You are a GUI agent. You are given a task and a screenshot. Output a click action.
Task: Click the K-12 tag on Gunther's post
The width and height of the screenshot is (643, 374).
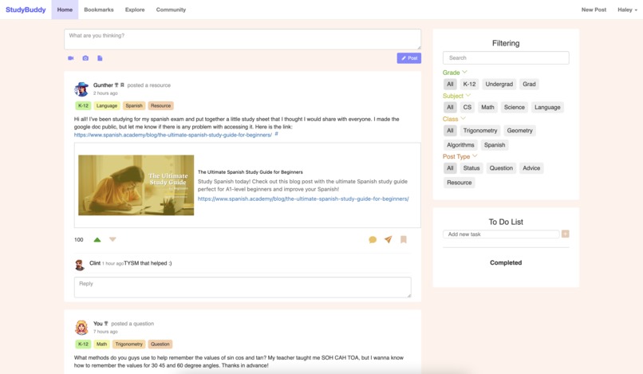83,106
